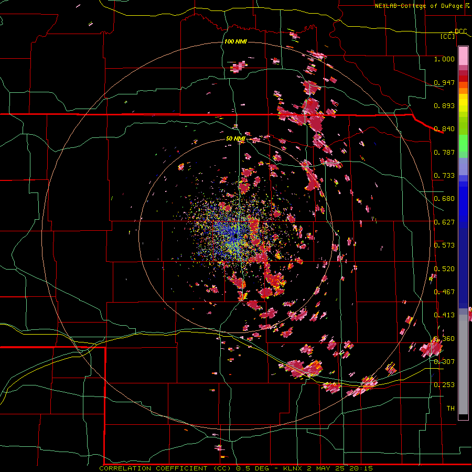Click the 2 MAY 25 date in caption
The width and height of the screenshot is (472, 472).
click(326, 468)
